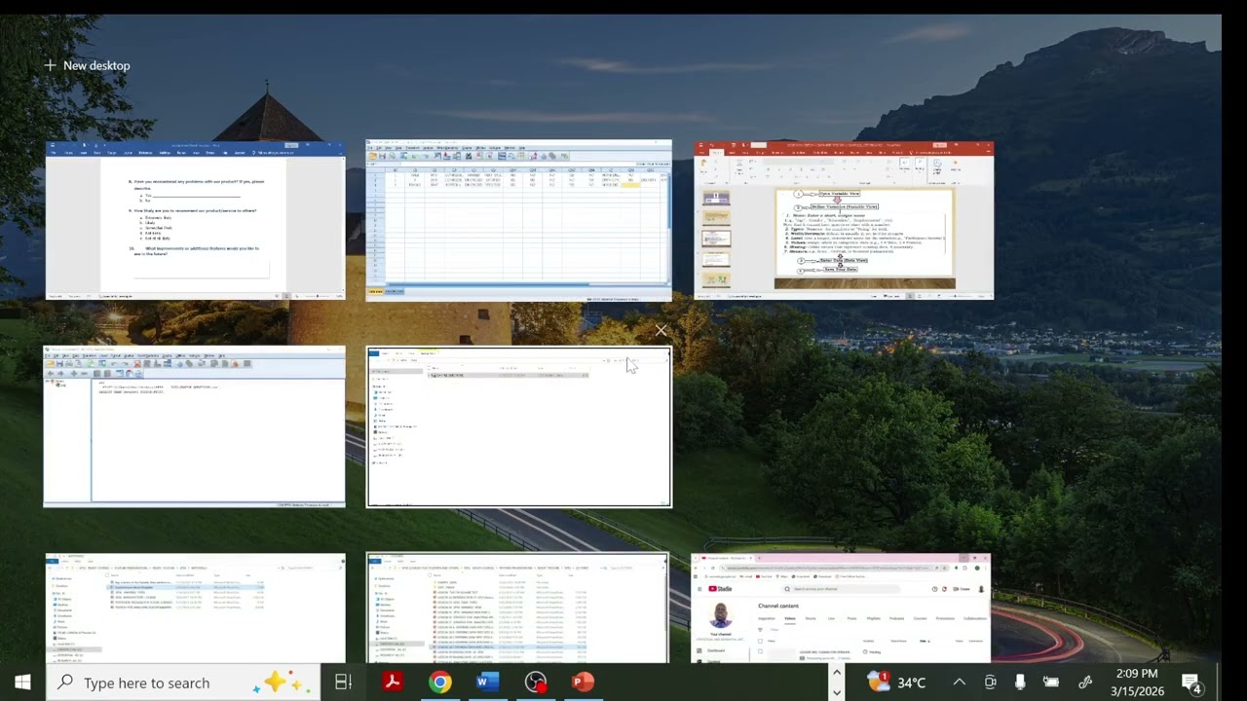The image size is (1247, 701).
Task: Open the screen recorder taskbar icon
Action: click(535, 683)
